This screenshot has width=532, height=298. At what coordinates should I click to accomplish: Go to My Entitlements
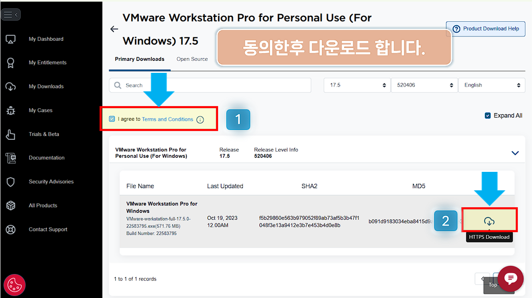click(47, 63)
